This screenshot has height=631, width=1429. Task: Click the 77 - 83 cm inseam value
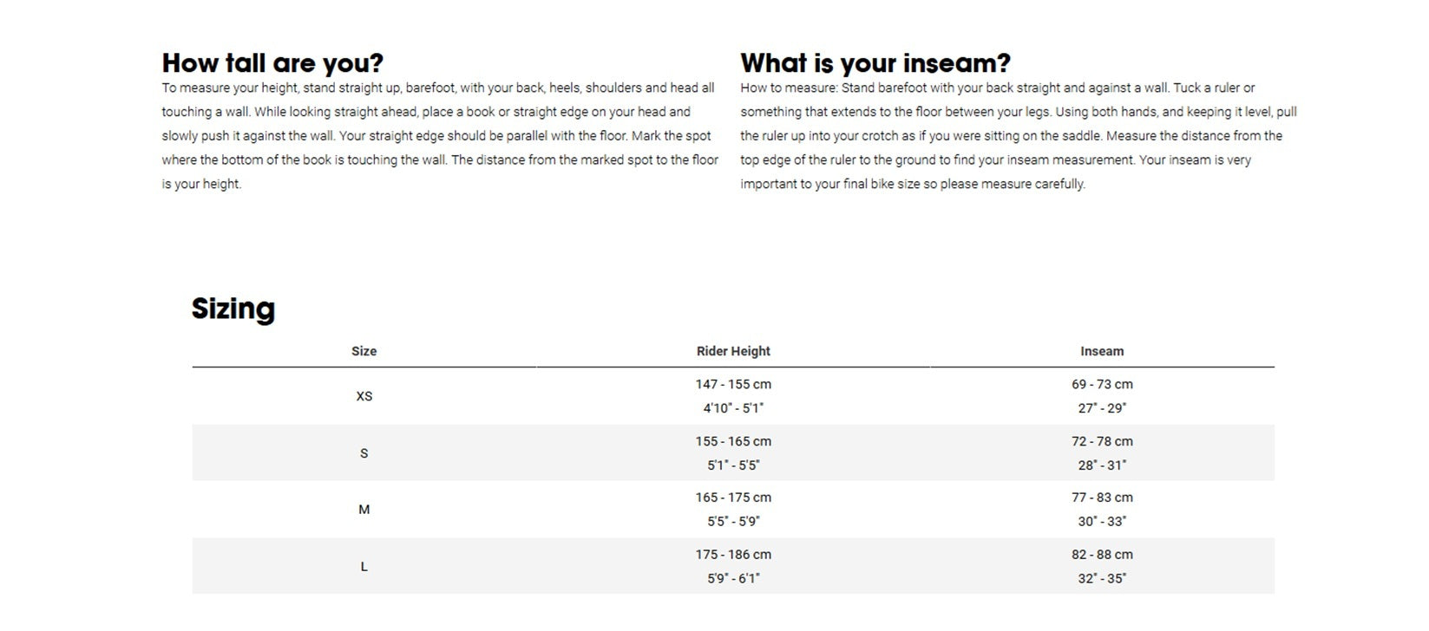coord(1102,498)
